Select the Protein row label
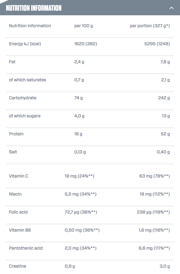 (16, 134)
